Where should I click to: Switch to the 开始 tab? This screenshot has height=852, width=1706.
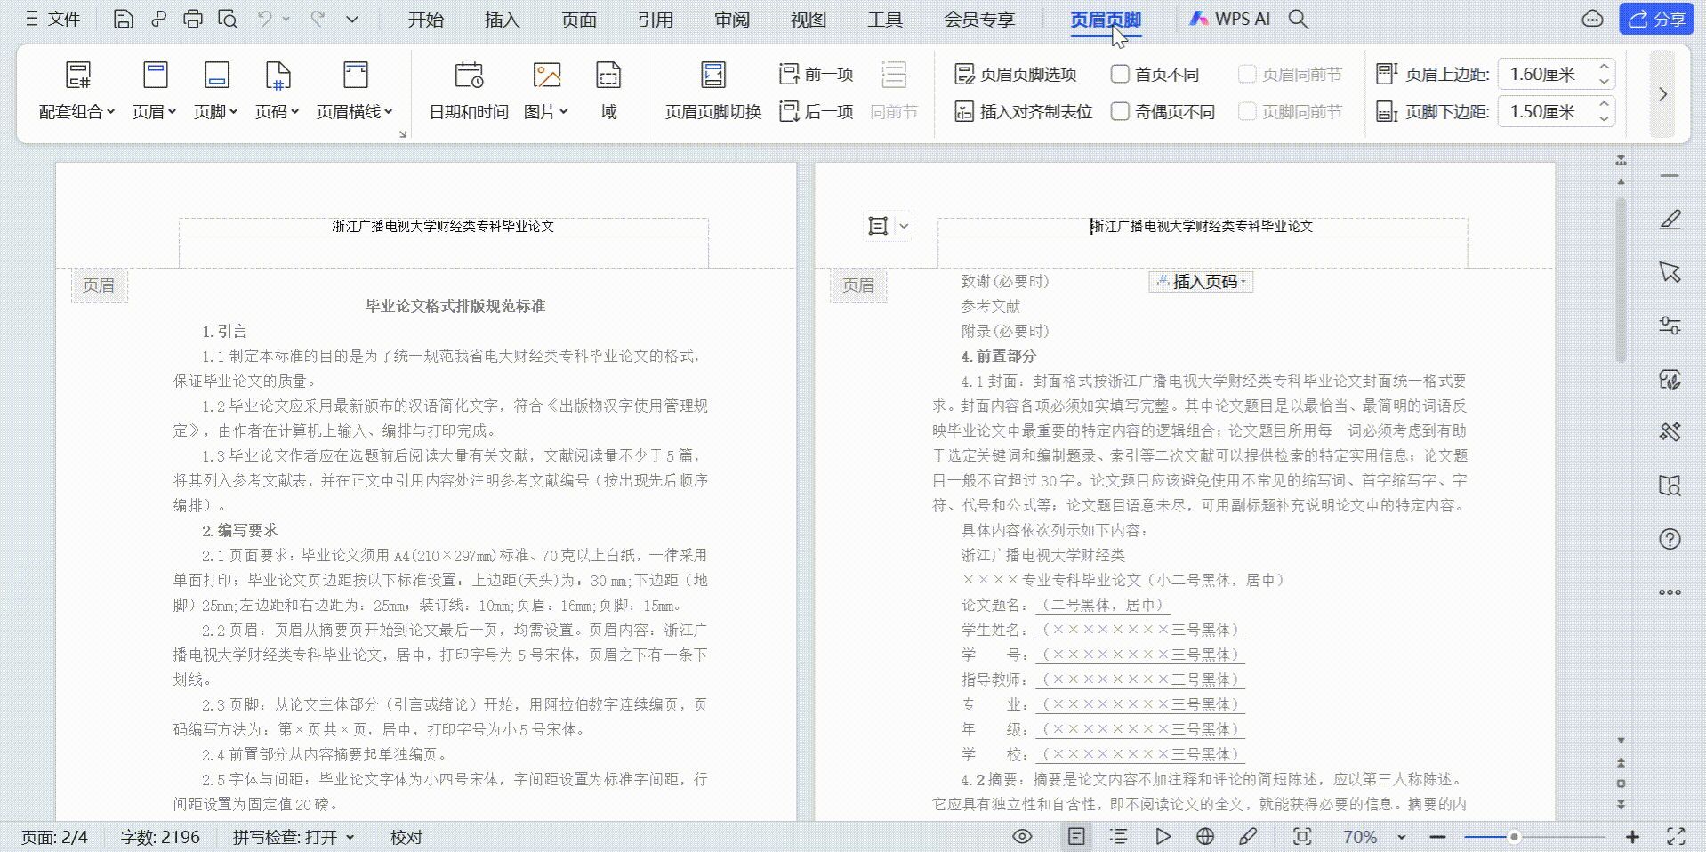click(x=425, y=20)
